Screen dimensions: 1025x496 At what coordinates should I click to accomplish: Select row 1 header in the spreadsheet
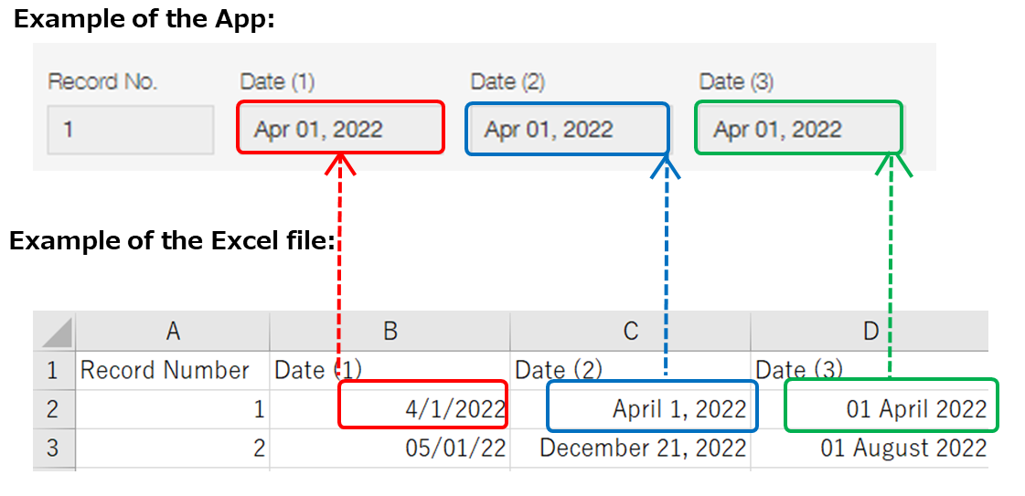[x=53, y=370]
